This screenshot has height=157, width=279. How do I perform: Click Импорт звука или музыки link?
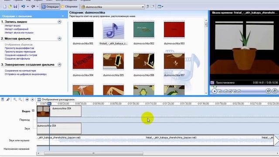coord(19,33)
